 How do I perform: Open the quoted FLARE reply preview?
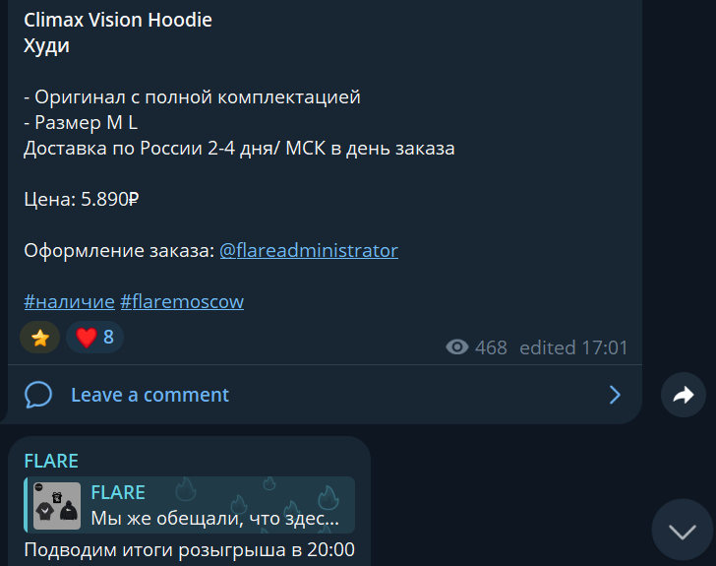click(189, 505)
